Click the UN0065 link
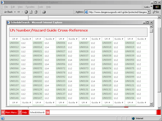 point(130,64)
